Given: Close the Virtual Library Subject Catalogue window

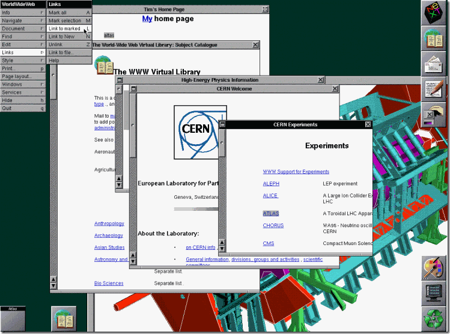Looking at the screenshot, I should pos(255,45).
